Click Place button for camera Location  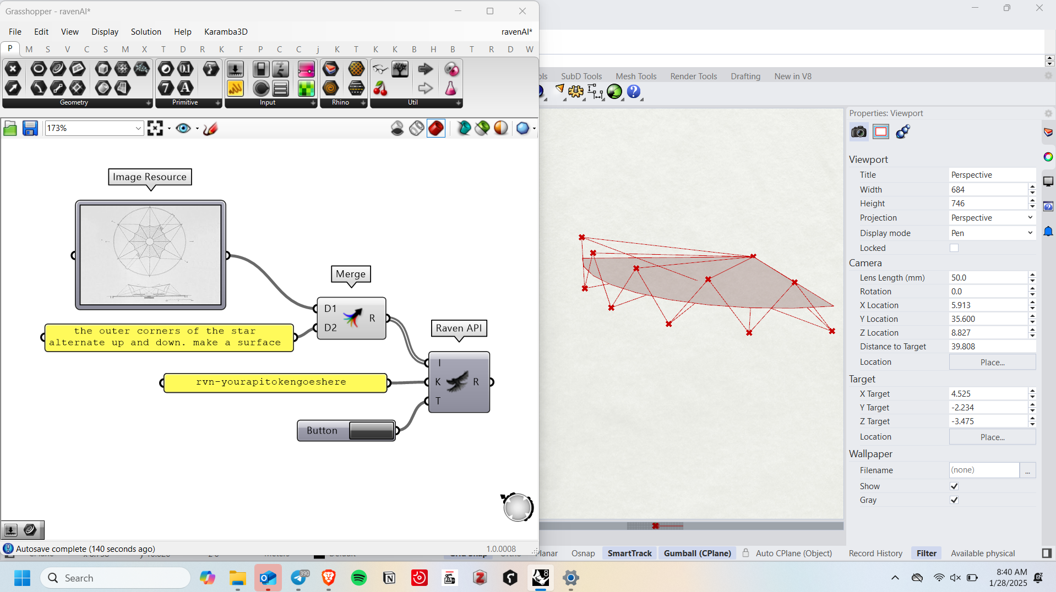tap(992, 362)
